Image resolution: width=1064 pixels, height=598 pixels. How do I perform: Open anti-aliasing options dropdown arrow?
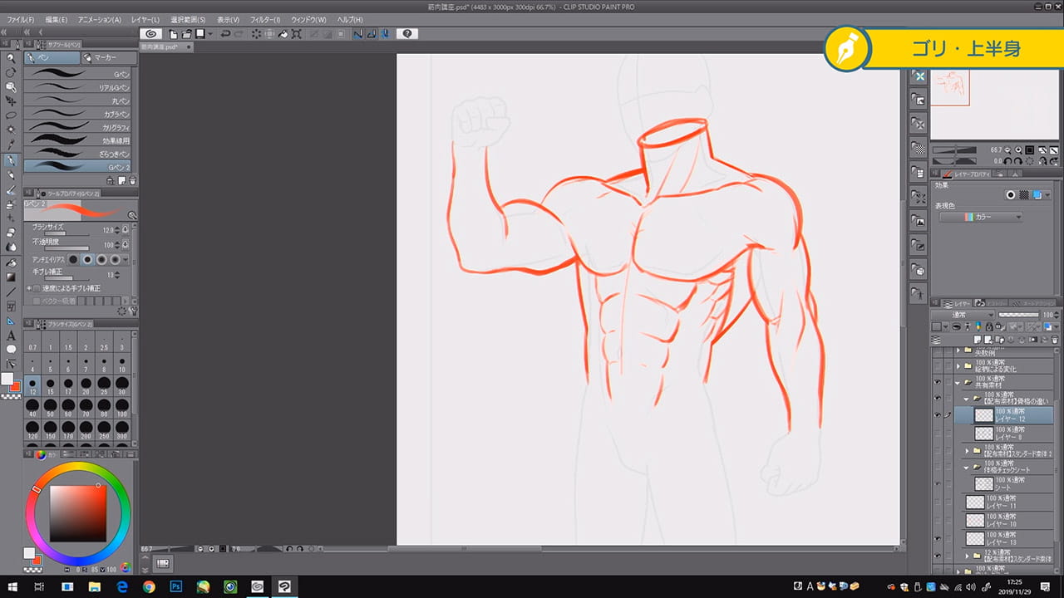point(126,260)
